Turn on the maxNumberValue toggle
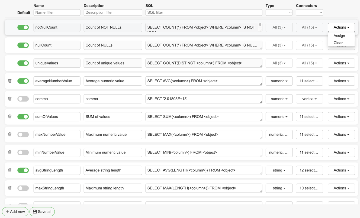This screenshot has height=218, width=360. click(x=23, y=135)
